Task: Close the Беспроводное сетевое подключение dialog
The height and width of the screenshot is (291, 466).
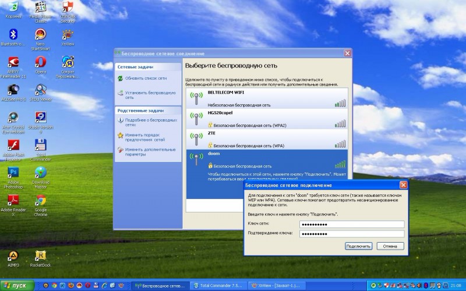Action: click(403, 185)
